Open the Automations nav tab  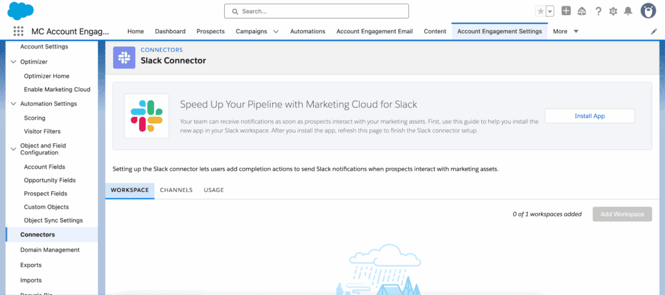[308, 31]
